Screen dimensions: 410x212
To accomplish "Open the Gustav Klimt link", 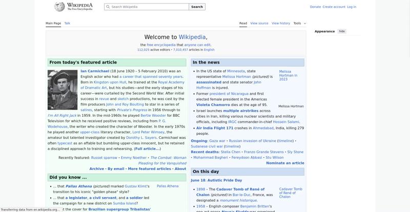I will [136, 186].
